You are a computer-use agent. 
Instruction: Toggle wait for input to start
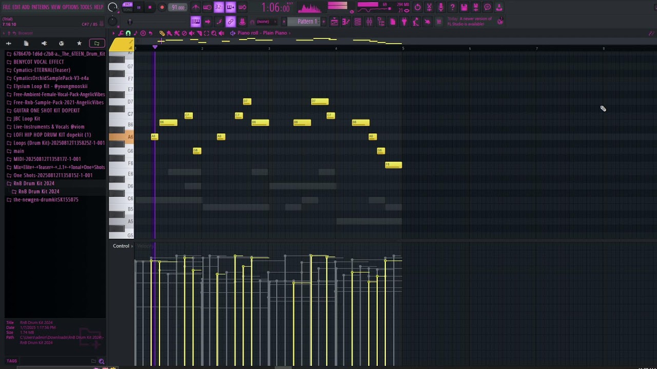pyautogui.click(x=207, y=7)
